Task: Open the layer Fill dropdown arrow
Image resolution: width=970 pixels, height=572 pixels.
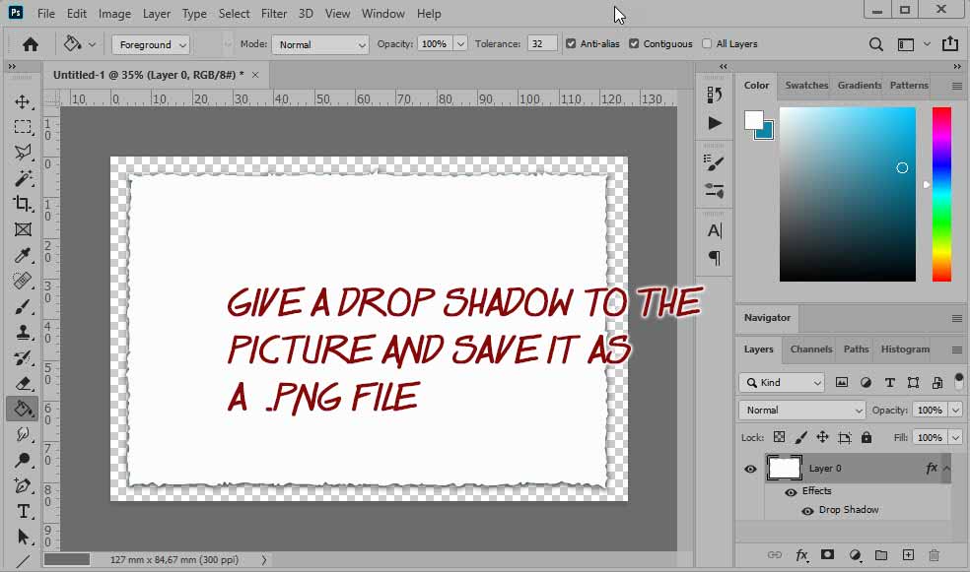Action: tap(956, 437)
